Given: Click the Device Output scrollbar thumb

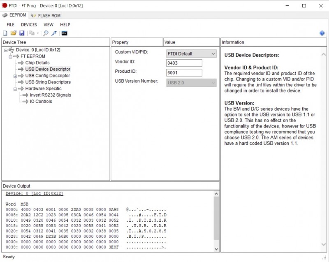Looking at the screenshot, I should (x=216, y=218).
